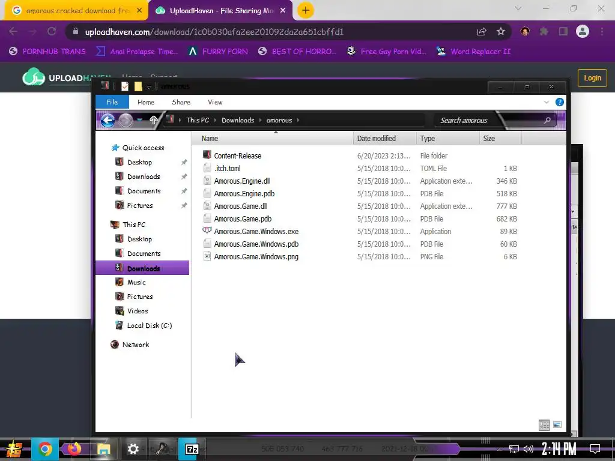615x461 pixels.
Task: Open a new Chrome tab
Action: [306, 10]
